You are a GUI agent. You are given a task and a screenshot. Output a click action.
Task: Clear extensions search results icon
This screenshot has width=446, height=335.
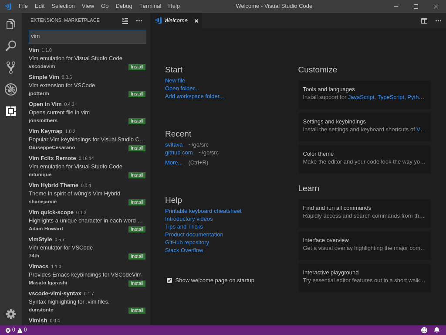125,21
